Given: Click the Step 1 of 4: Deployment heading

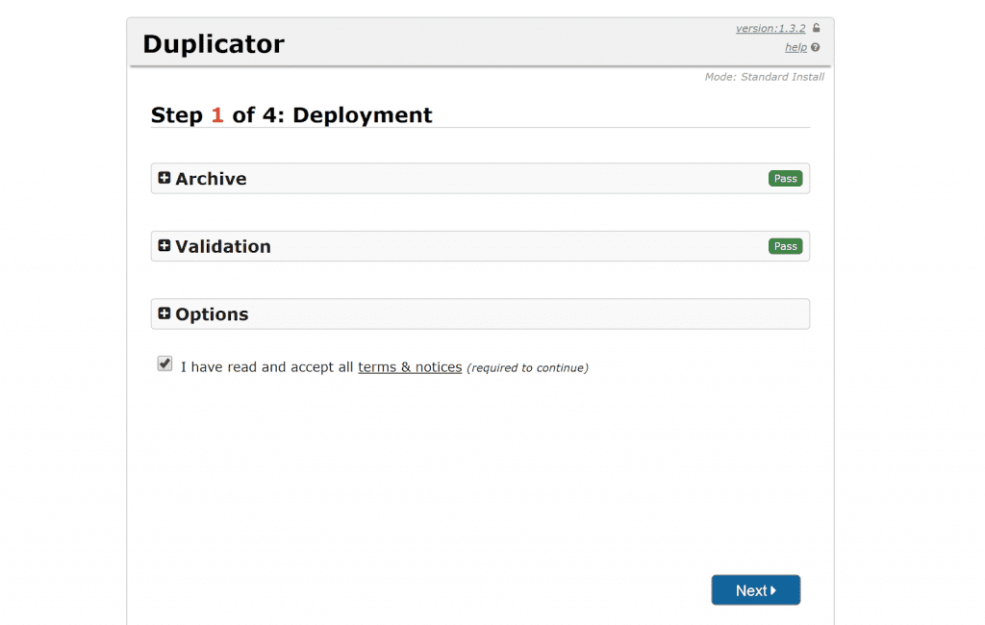Looking at the screenshot, I should (x=290, y=114).
